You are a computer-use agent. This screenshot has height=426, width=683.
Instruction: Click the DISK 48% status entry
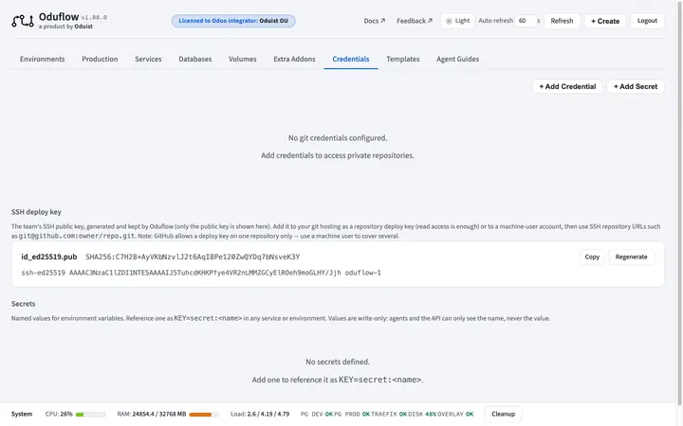click(x=422, y=414)
